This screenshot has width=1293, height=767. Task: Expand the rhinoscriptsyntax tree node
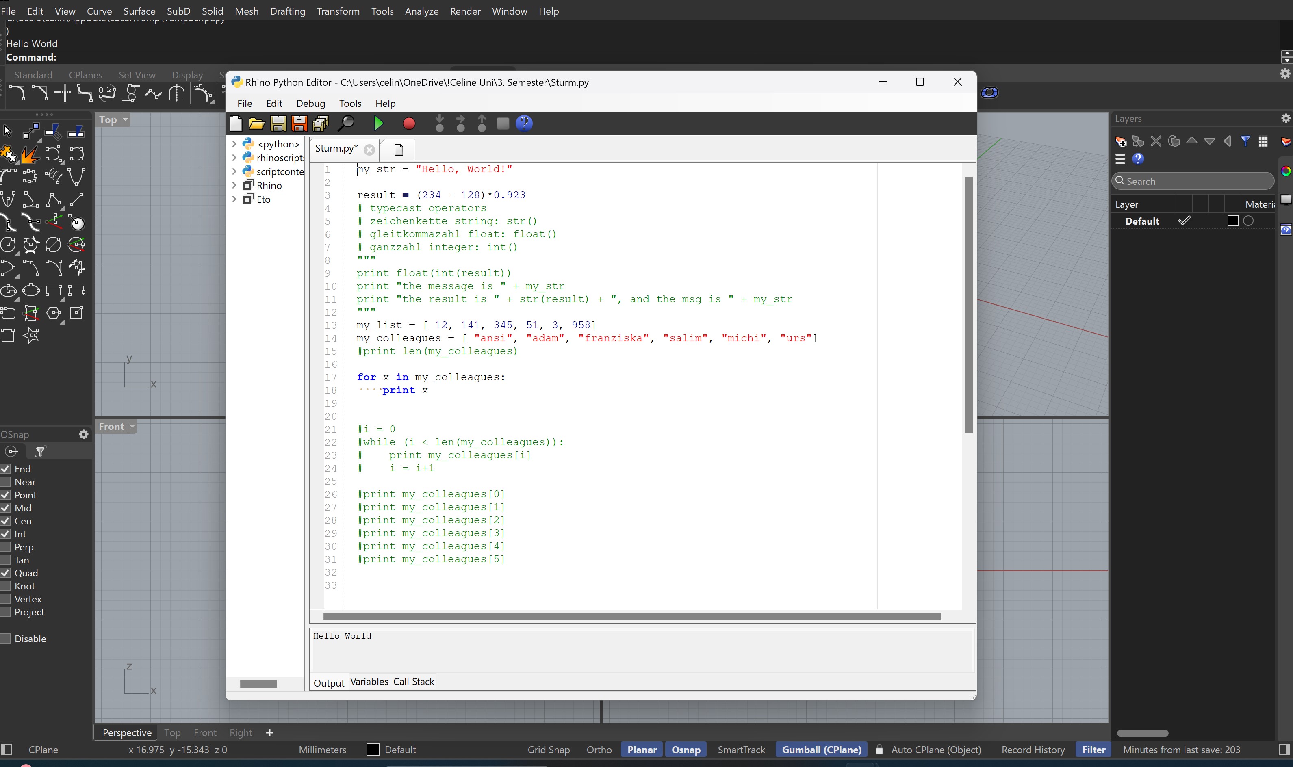(234, 158)
